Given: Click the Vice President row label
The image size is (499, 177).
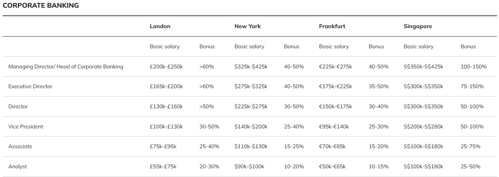Looking at the screenshot, I should click(x=26, y=126).
